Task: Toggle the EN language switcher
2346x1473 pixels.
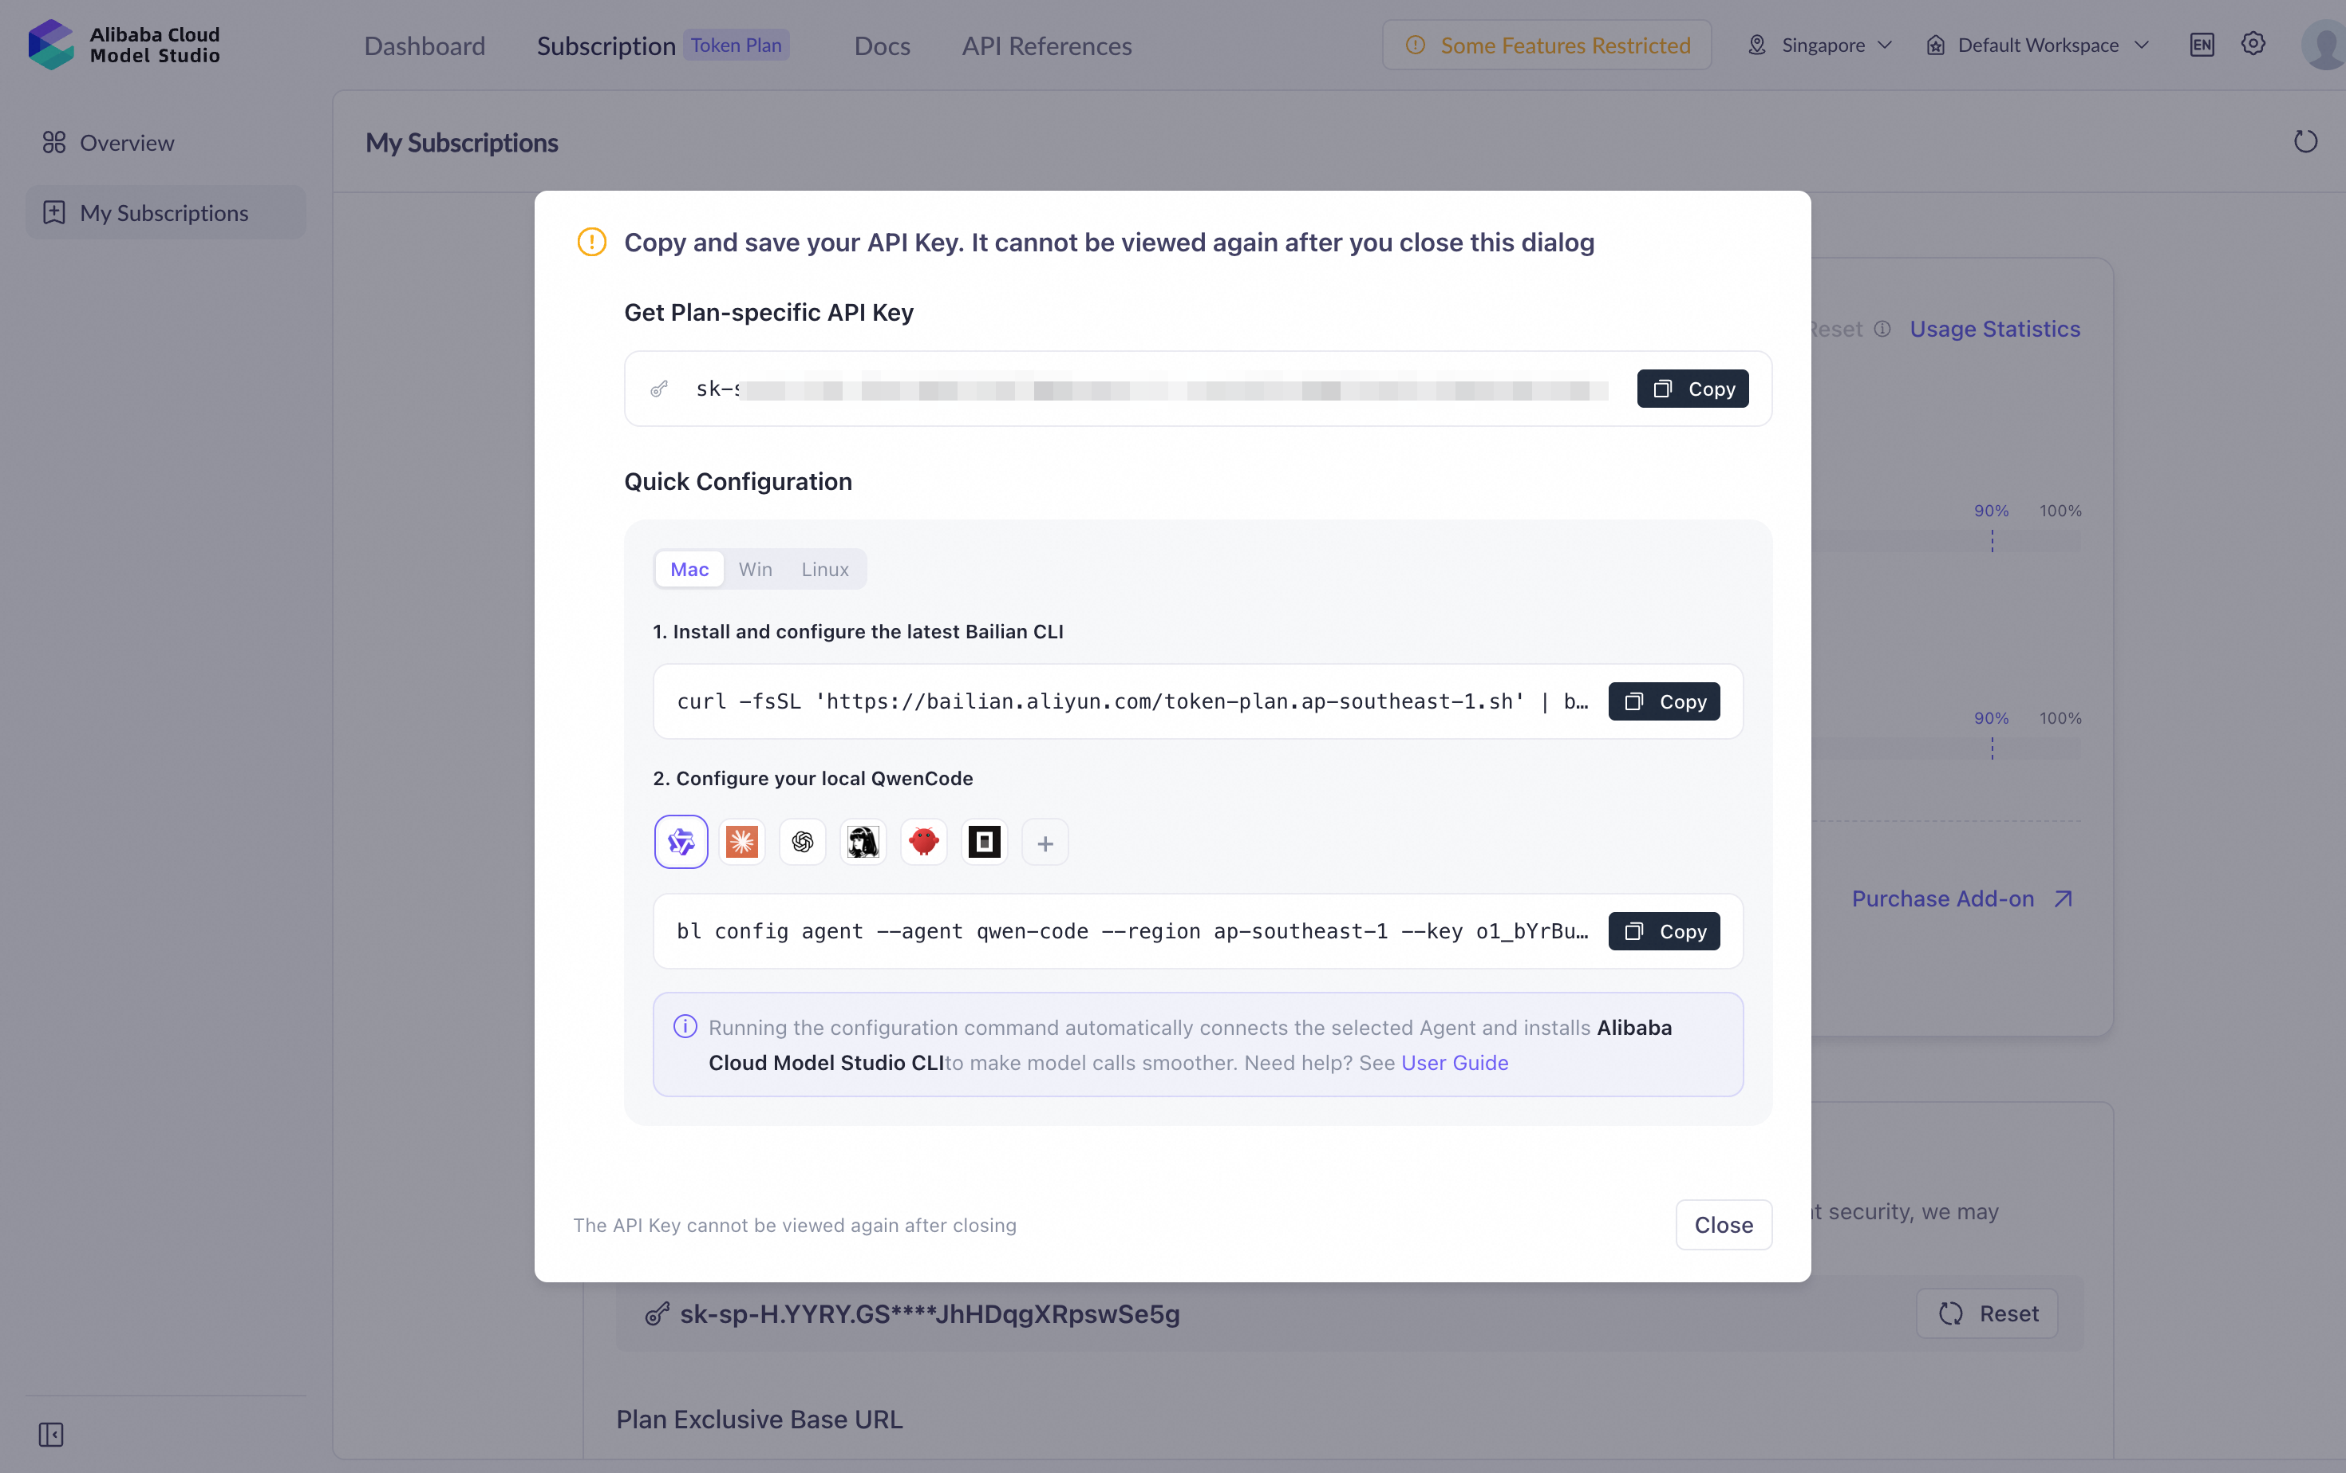Action: point(2202,45)
